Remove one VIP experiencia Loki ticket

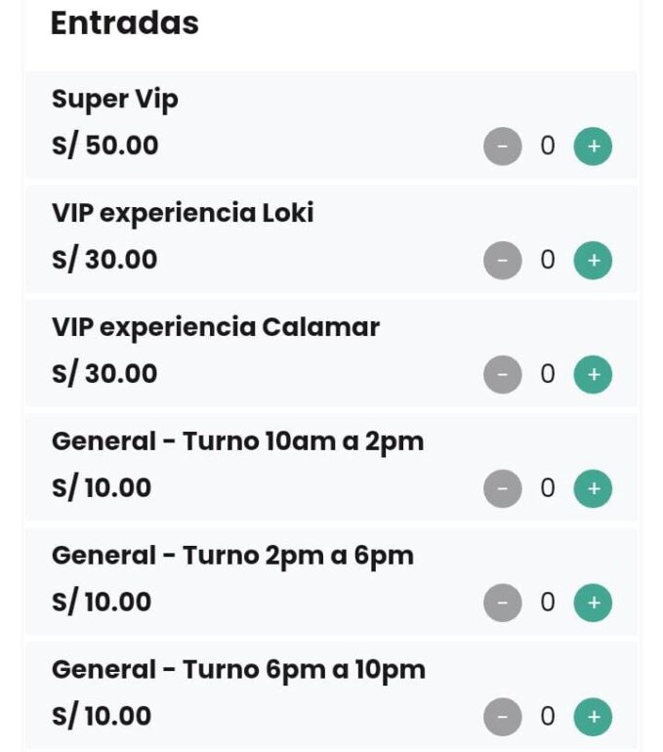[503, 261]
